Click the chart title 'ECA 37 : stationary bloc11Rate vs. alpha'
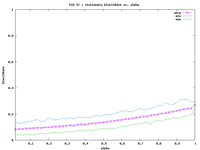 pos(104,5)
